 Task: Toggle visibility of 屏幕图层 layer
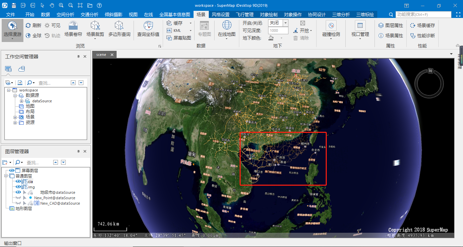[12, 171]
